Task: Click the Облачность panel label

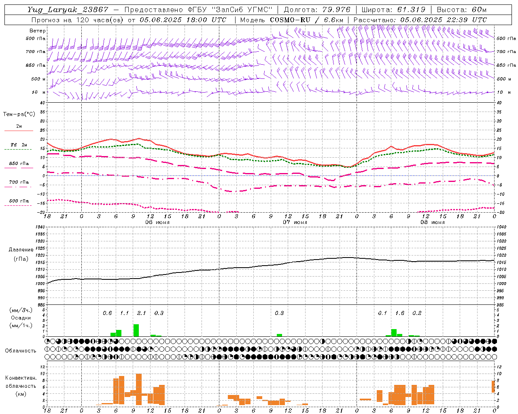Action: coord(21,351)
